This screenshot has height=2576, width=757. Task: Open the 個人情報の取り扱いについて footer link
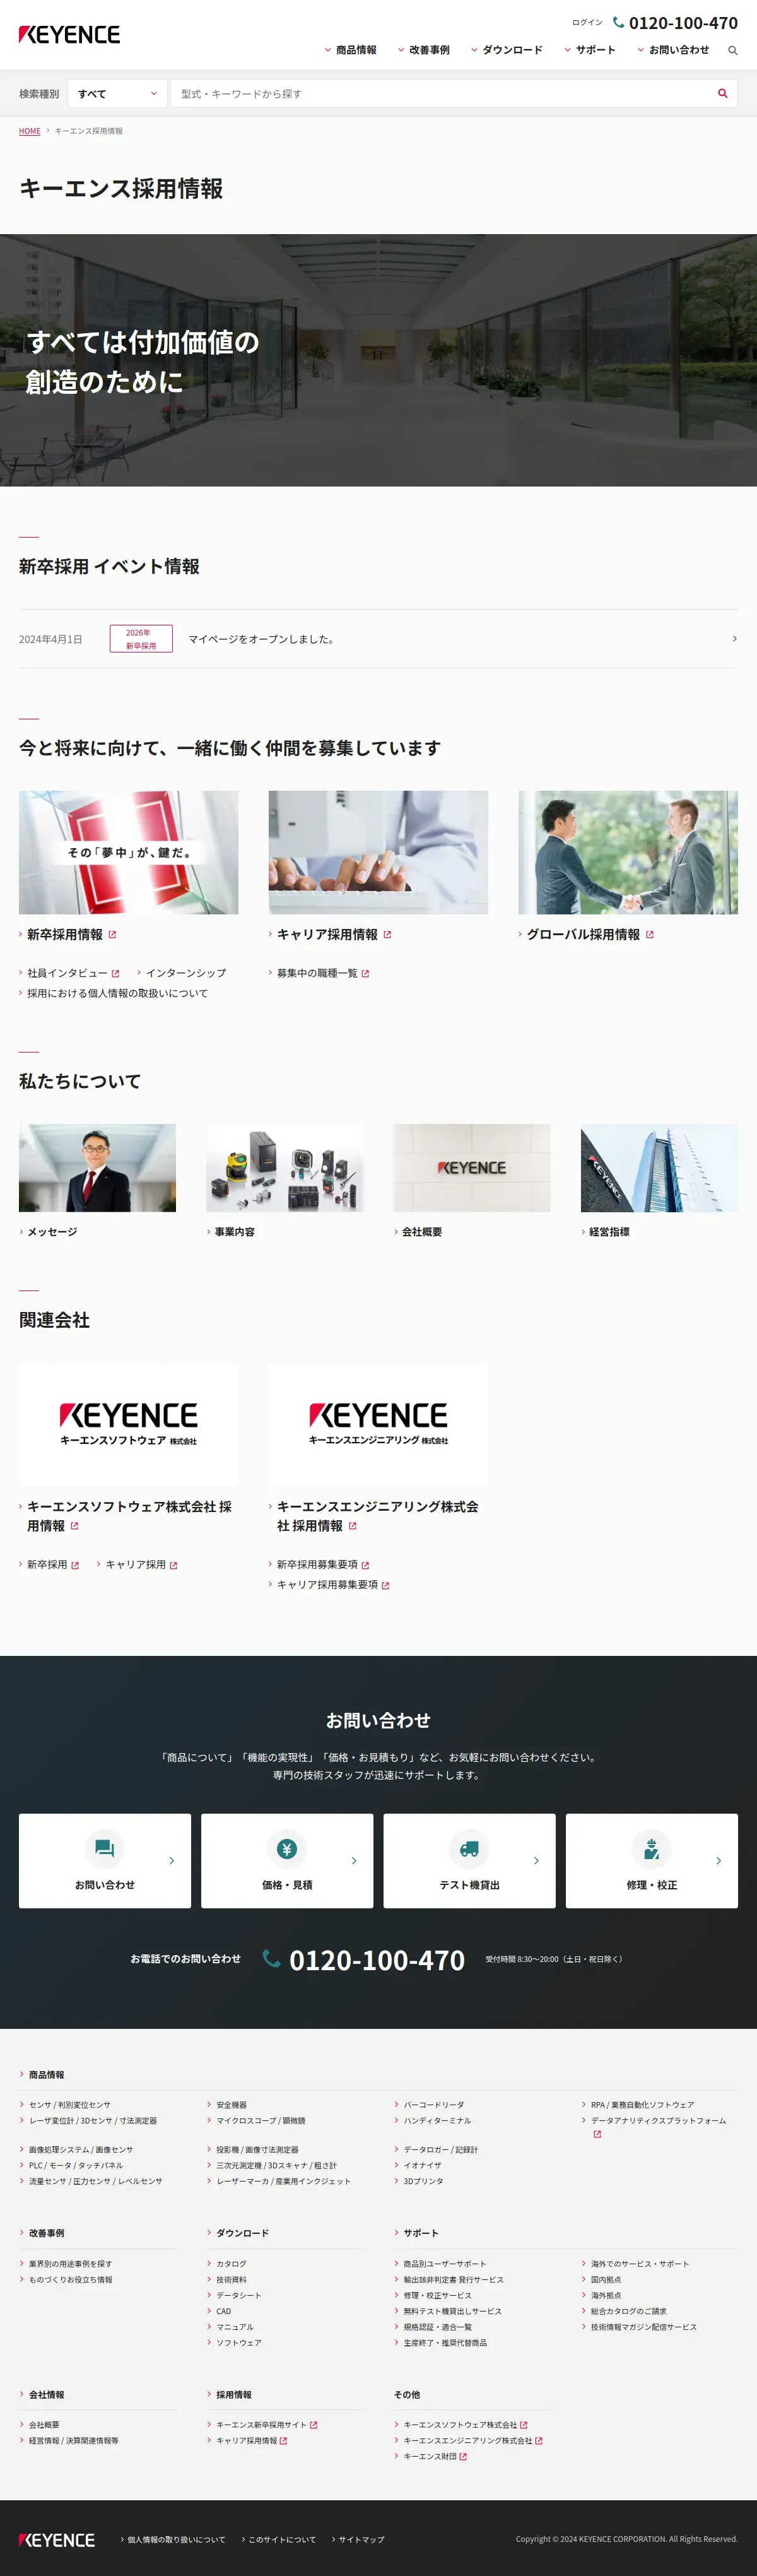[176, 2540]
